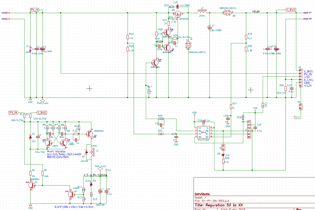
Task: Click the V_BUS label at top right
Action: click(291, 10)
